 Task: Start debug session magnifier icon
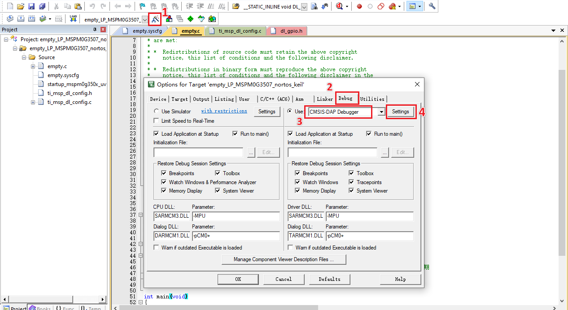pyautogui.click(x=340, y=6)
